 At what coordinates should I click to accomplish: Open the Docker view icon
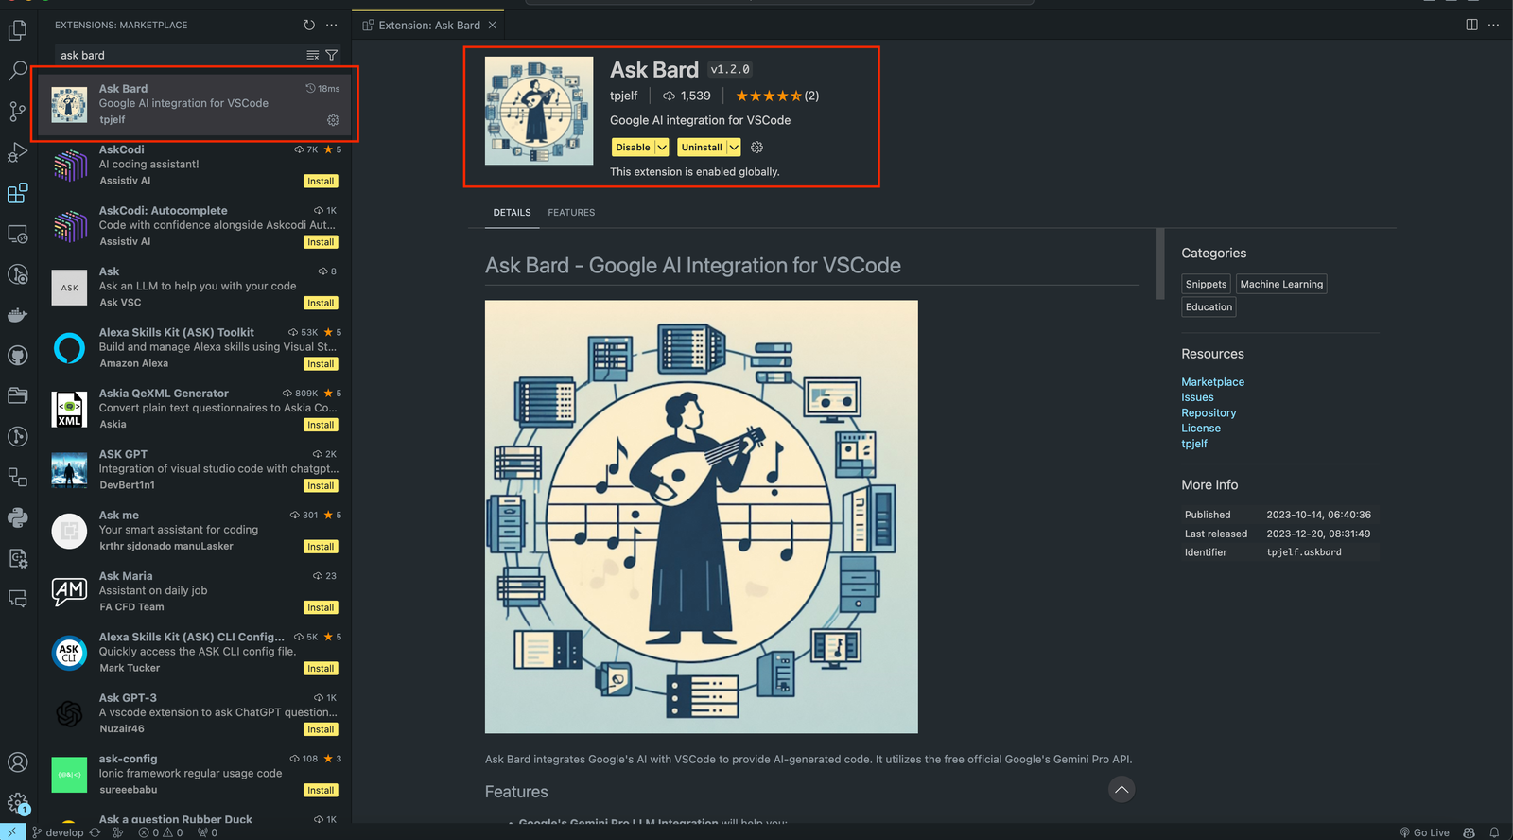(x=17, y=315)
